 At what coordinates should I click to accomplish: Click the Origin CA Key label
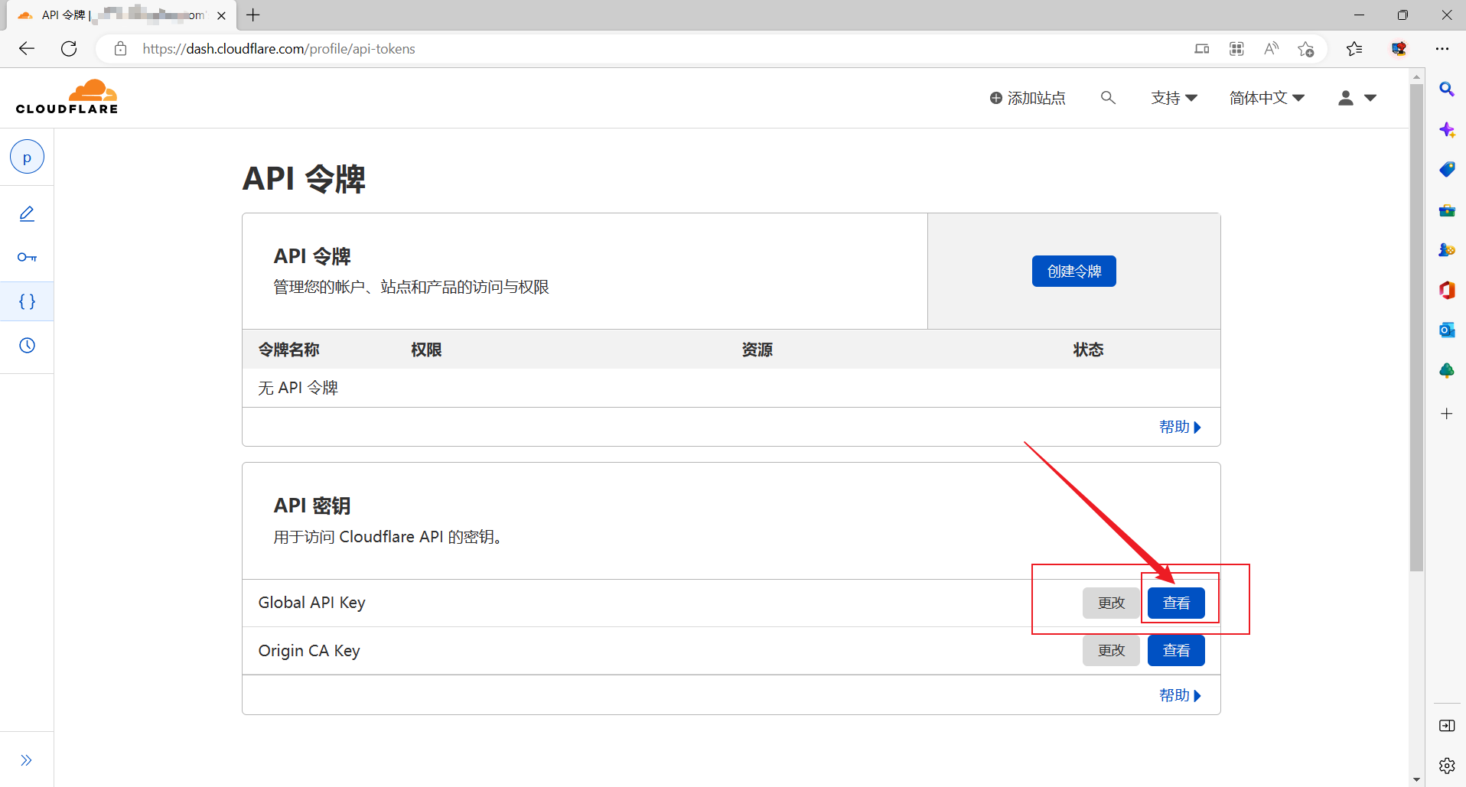click(x=309, y=651)
